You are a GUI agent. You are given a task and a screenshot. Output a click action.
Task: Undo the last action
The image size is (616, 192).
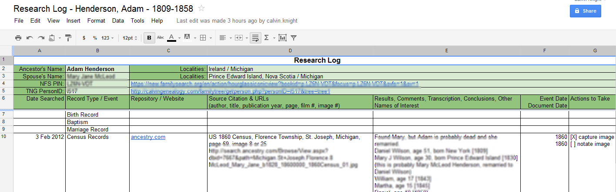(30, 38)
